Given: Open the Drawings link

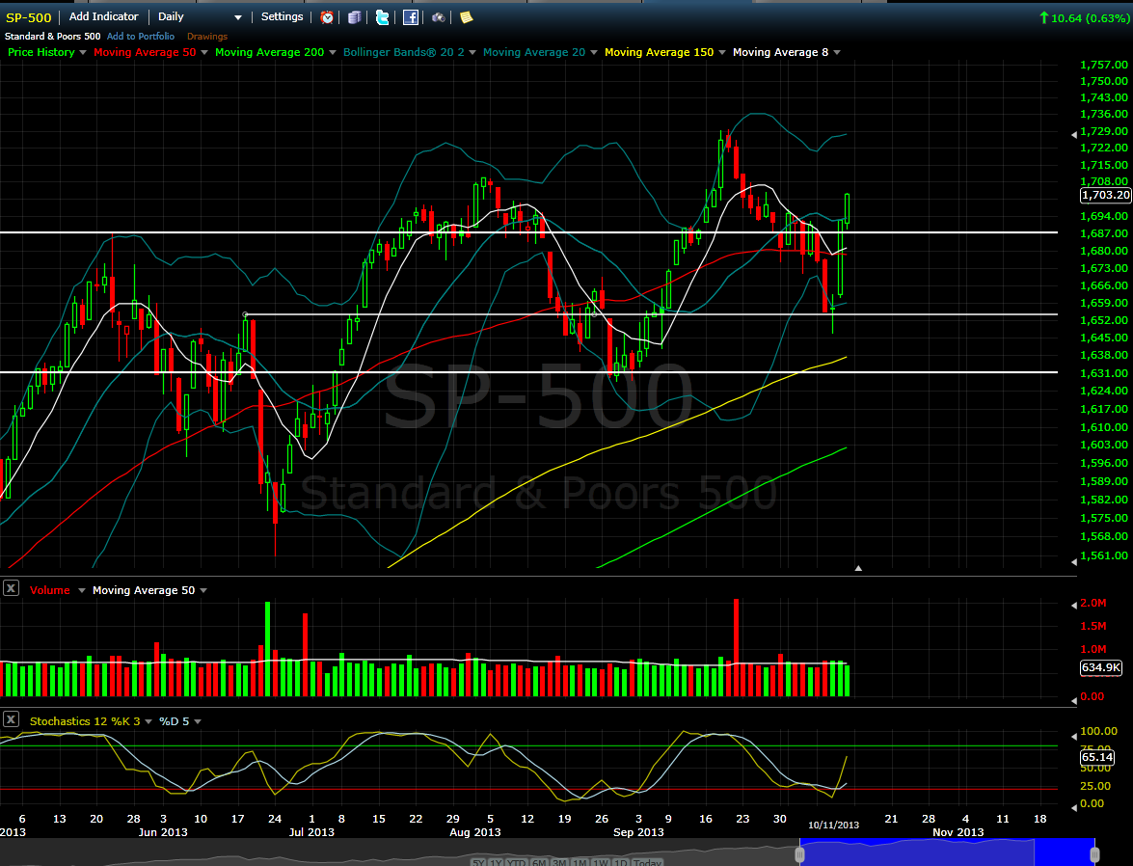Looking at the screenshot, I should (x=206, y=36).
